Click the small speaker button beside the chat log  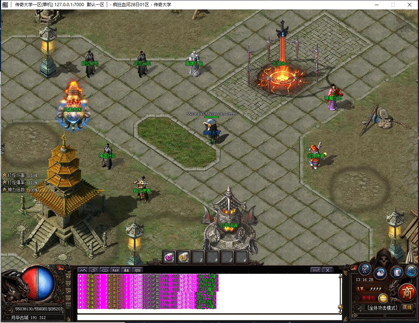point(68,276)
